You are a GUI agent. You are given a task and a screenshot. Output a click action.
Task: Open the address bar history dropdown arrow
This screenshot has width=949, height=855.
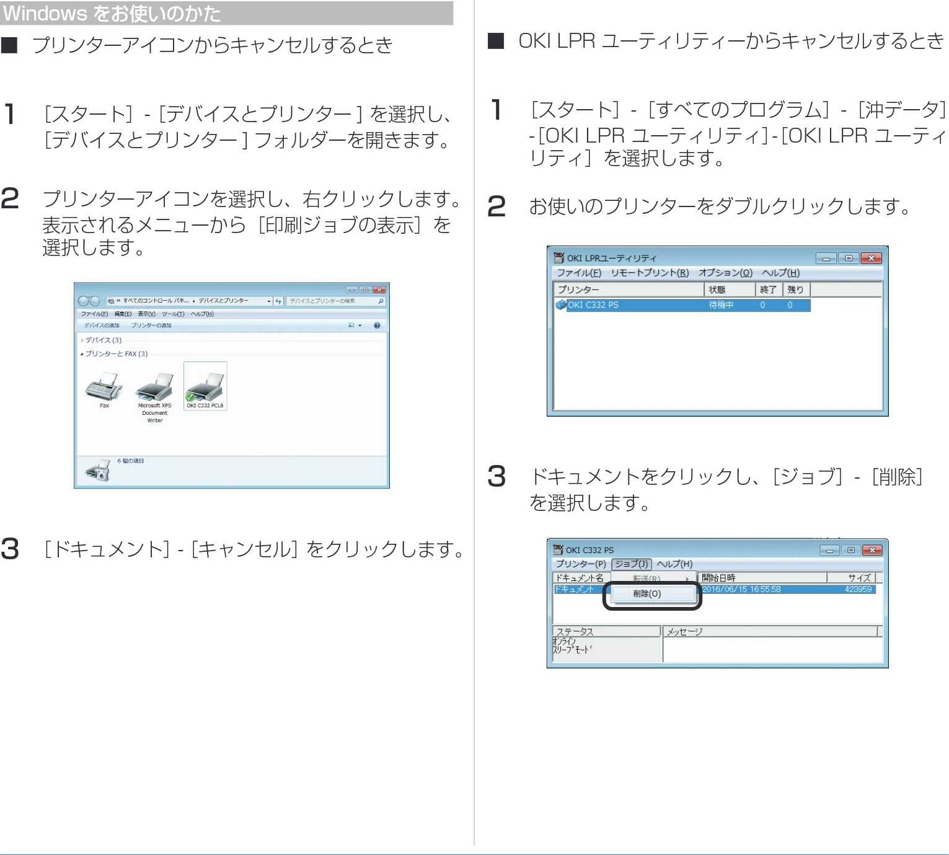(x=269, y=301)
